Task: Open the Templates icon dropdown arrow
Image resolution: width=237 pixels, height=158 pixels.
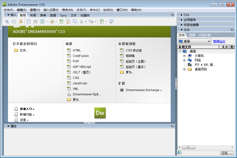Action: [106, 21]
